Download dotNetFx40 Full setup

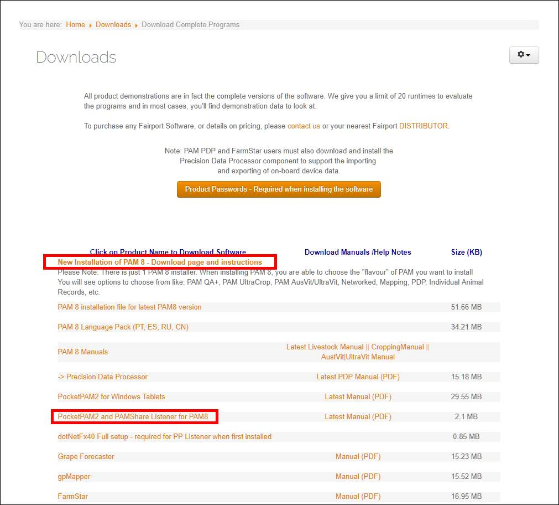pyautogui.click(x=164, y=437)
